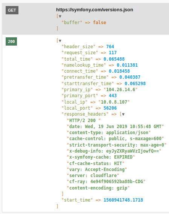Click the start_time value 1560941748.1718
169x214 pixels.
point(123,200)
